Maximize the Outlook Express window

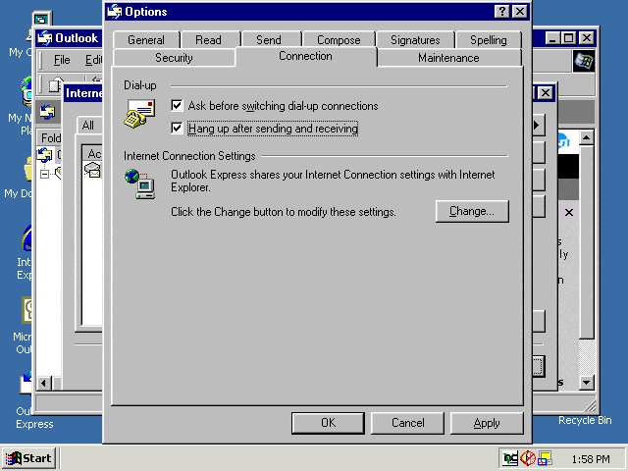[x=568, y=38]
